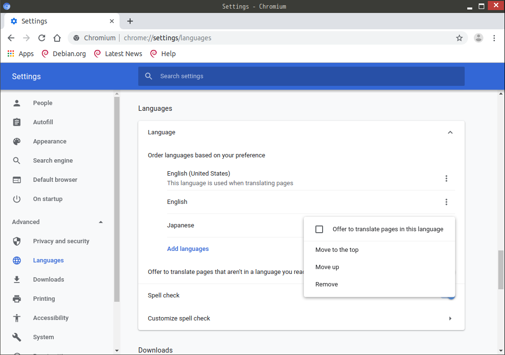Focus the Search settings field

tap(301, 76)
